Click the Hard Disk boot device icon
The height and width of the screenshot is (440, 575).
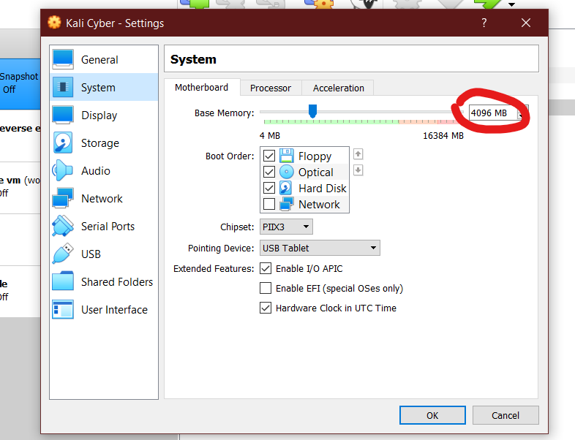click(285, 188)
